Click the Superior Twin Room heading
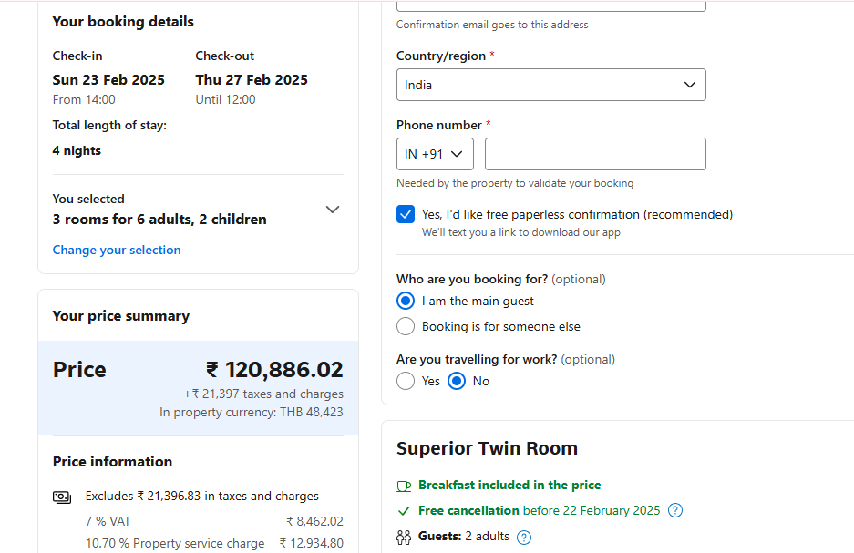854x553 pixels. click(487, 448)
